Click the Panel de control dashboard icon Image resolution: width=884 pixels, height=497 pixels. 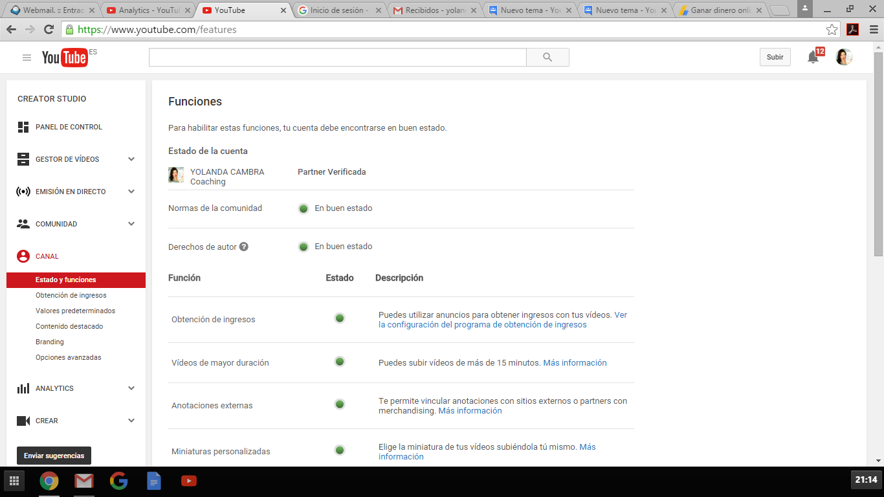[x=23, y=127]
